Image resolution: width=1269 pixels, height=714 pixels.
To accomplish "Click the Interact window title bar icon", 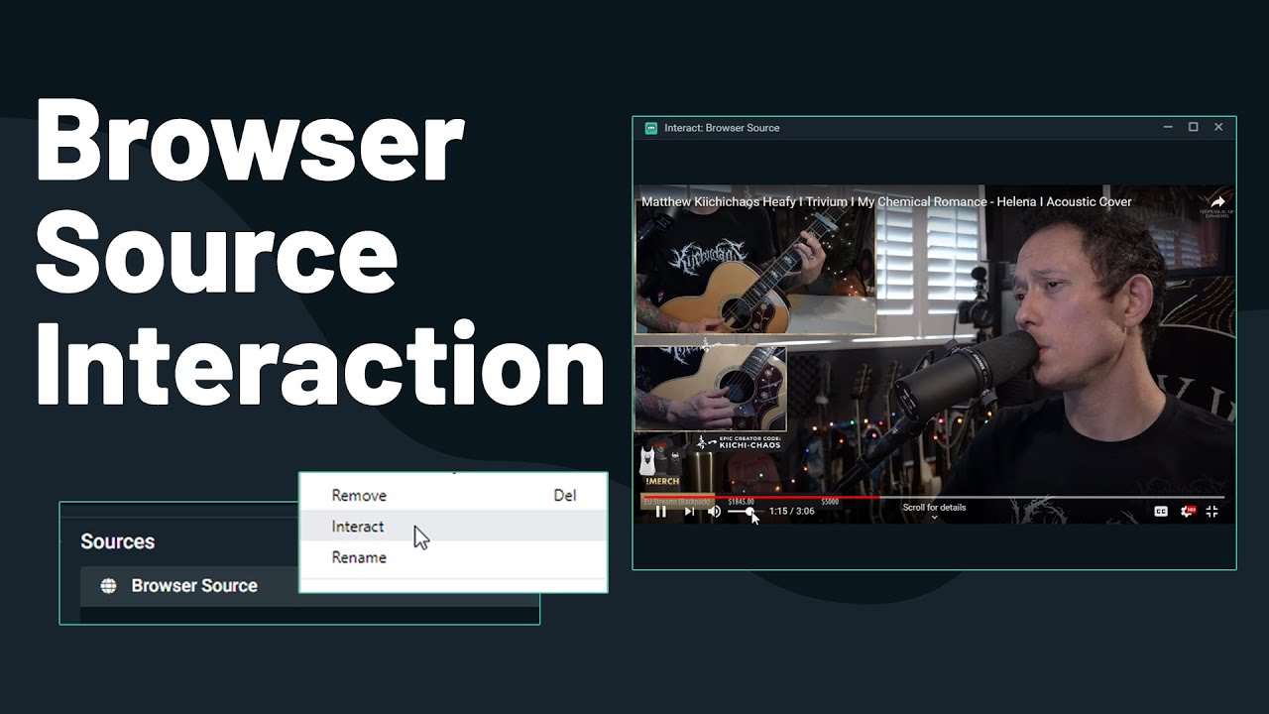I will [650, 128].
